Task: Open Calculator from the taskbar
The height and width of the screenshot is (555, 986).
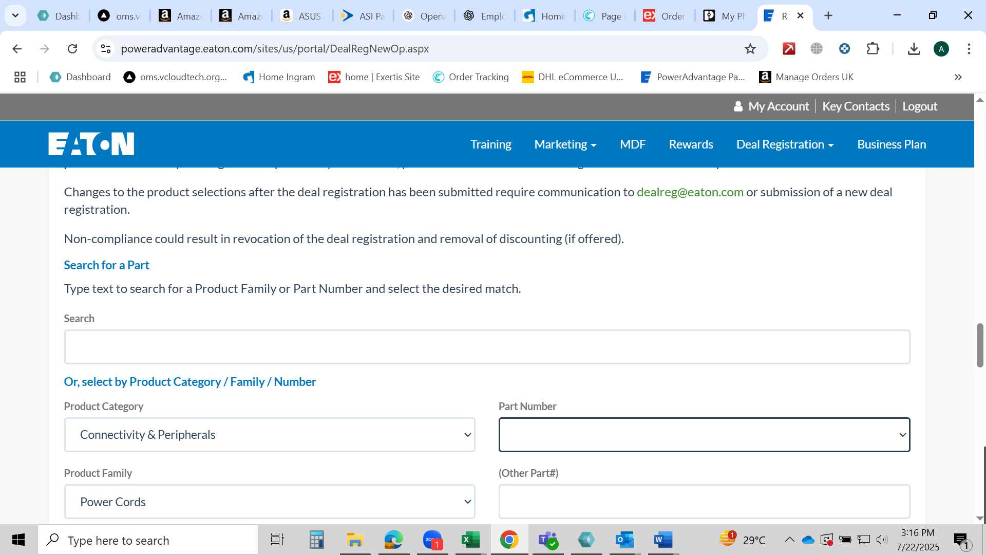Action: pyautogui.click(x=316, y=540)
